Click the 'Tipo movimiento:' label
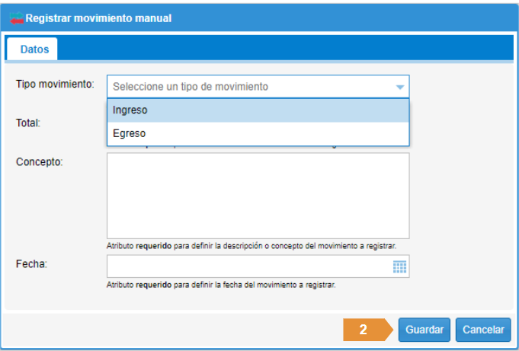Image resolution: width=519 pixels, height=351 pixels. (x=55, y=83)
